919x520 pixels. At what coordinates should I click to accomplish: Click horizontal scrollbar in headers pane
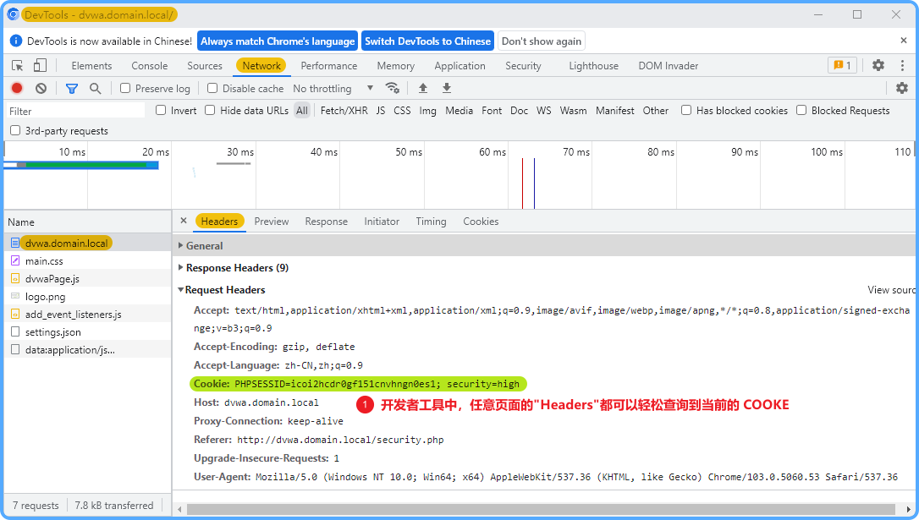click(x=541, y=509)
